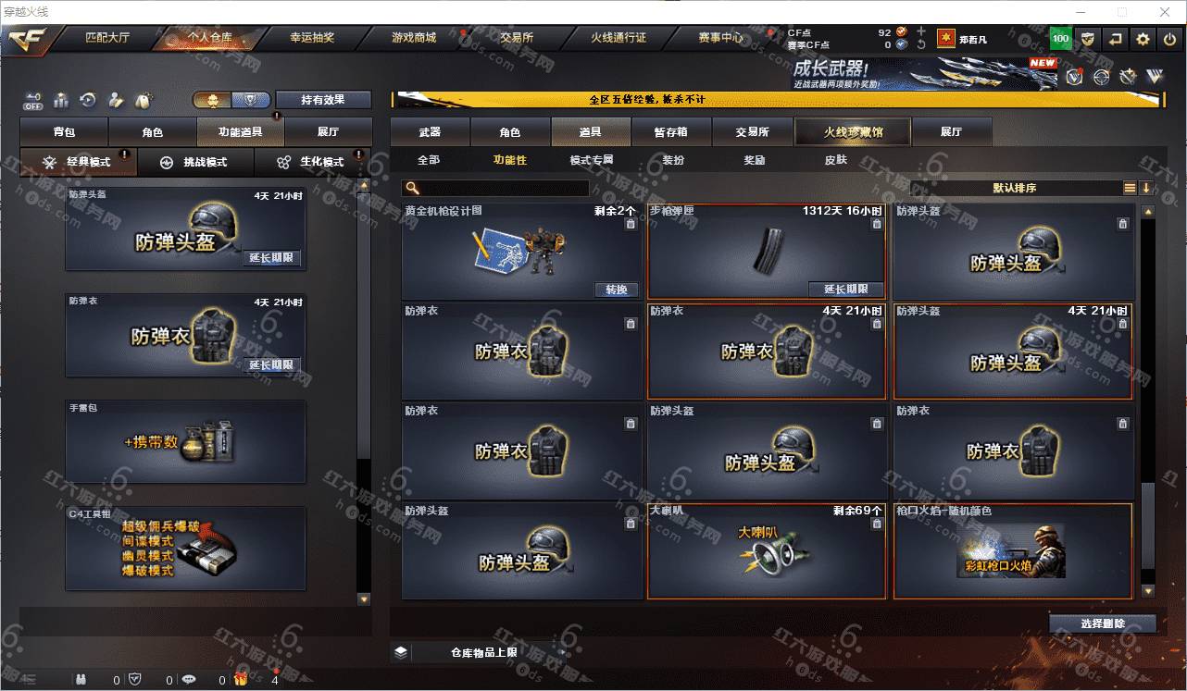The image size is (1187, 691).
Task: Click the return arrow icon in top bar
Action: point(1116,39)
